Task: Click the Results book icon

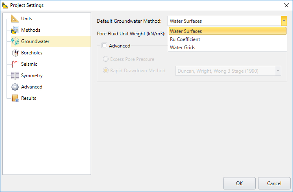Action: click(15, 98)
